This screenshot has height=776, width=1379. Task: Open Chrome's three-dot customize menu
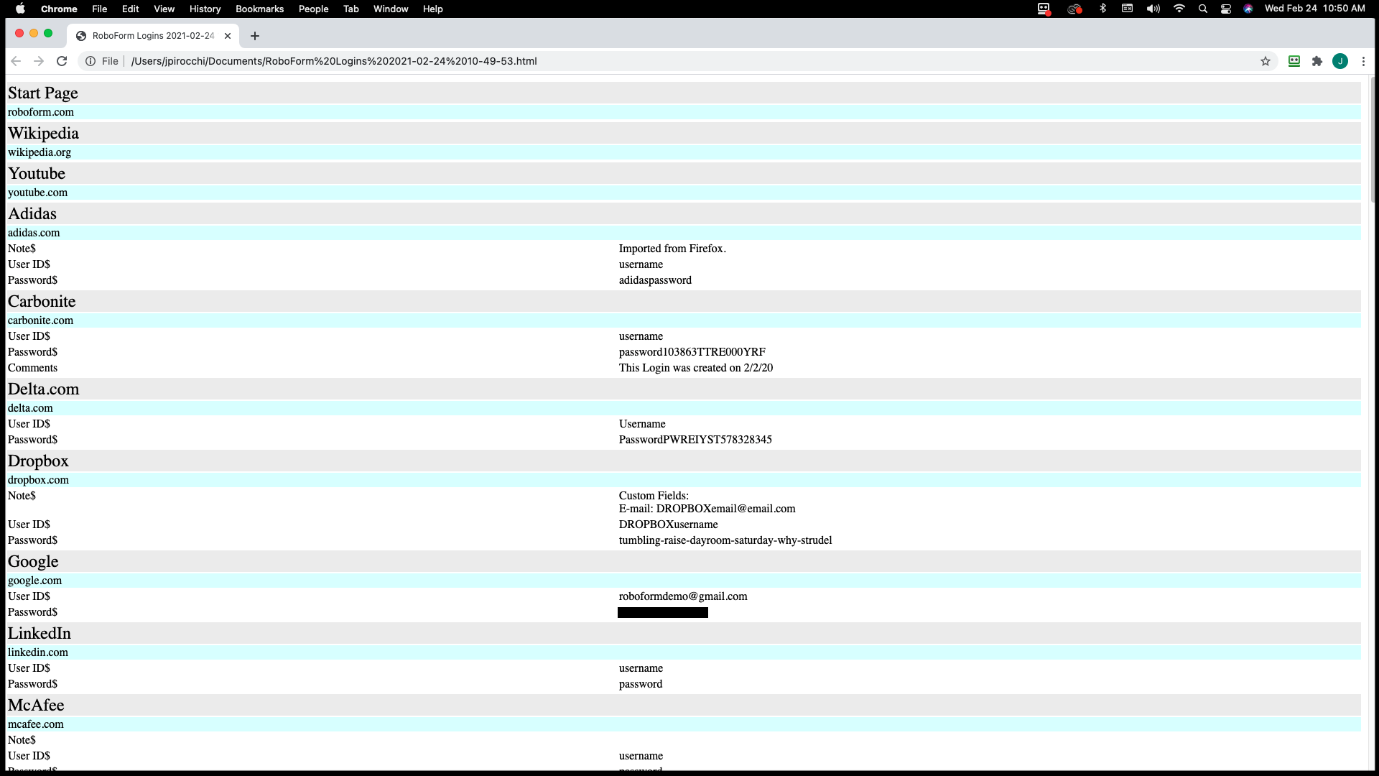[1363, 61]
